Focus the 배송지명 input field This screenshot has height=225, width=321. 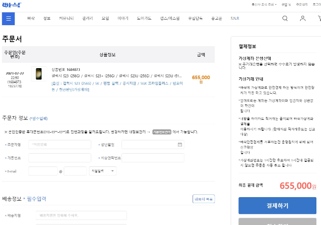coord(81,215)
